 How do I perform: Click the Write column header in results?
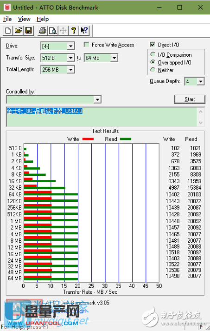(x=169, y=139)
